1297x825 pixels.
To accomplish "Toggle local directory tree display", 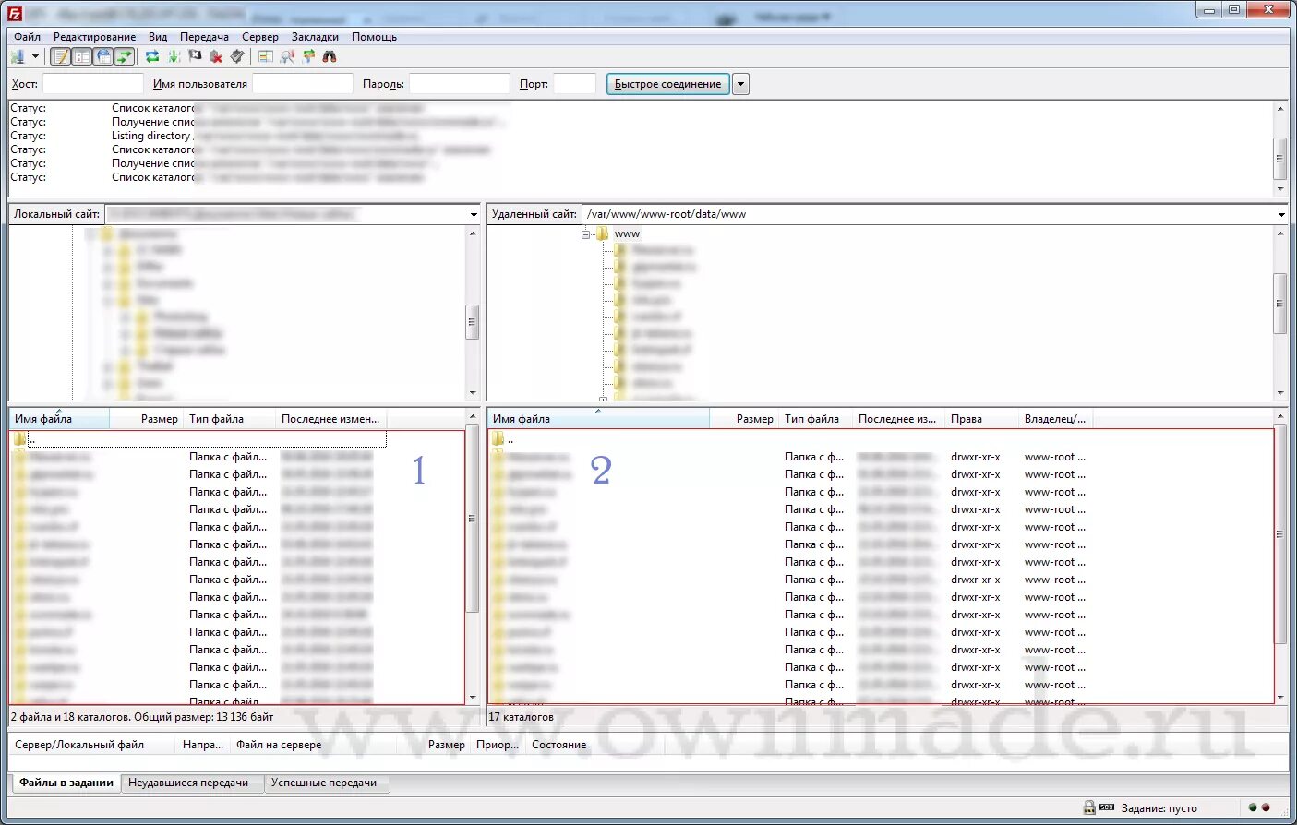I will (81, 57).
